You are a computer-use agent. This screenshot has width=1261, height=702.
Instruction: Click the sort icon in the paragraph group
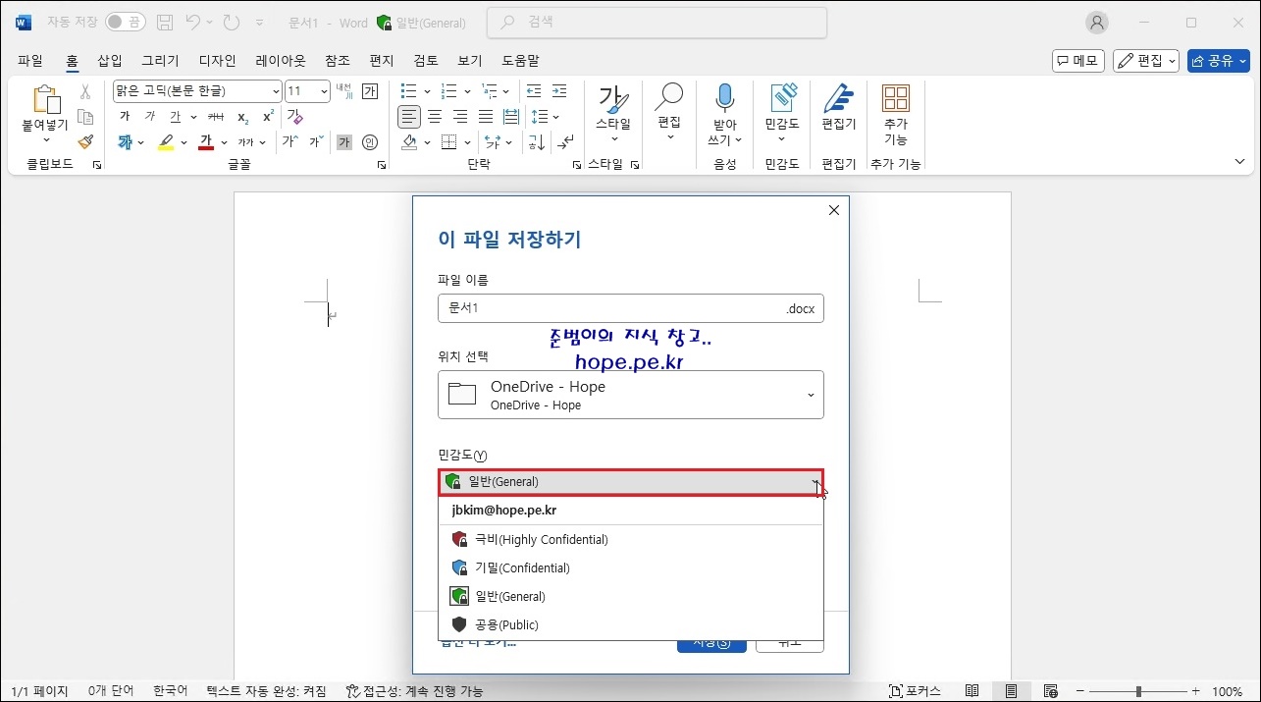[x=537, y=142]
